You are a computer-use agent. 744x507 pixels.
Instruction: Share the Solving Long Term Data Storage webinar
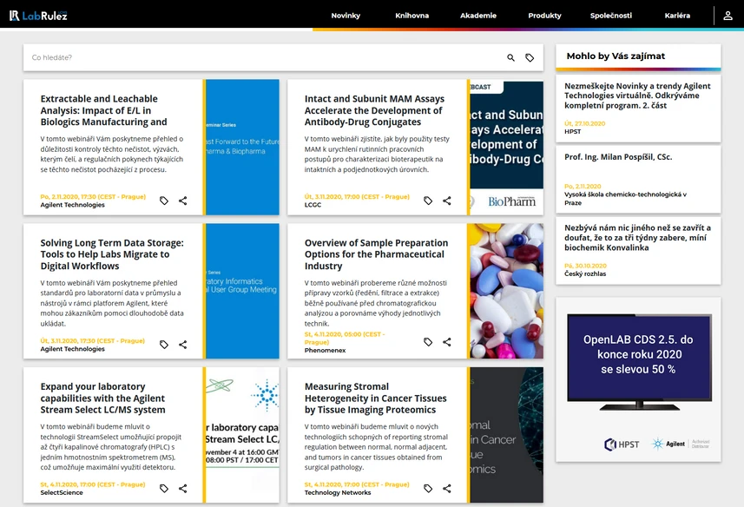pyautogui.click(x=182, y=345)
